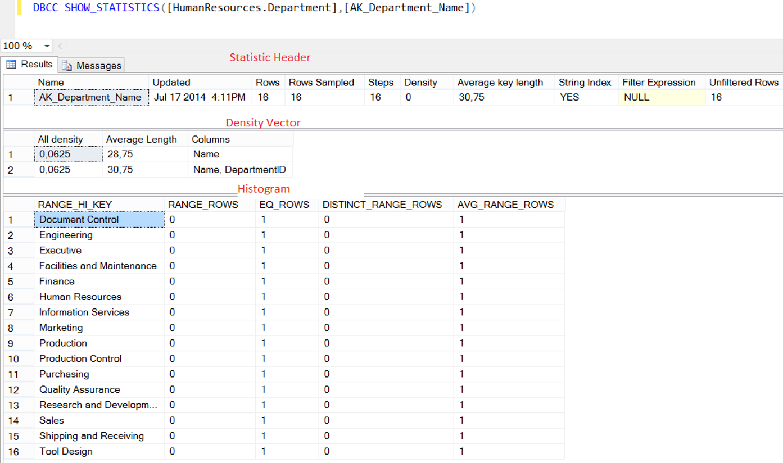
Task: Click the RANGE_HI_KEY column header
Action: 99,205
